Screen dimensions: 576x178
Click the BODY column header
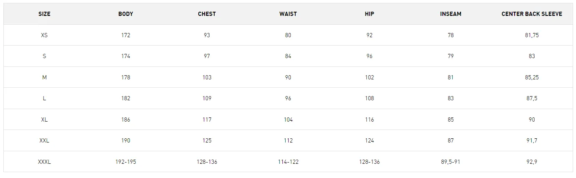(x=126, y=14)
